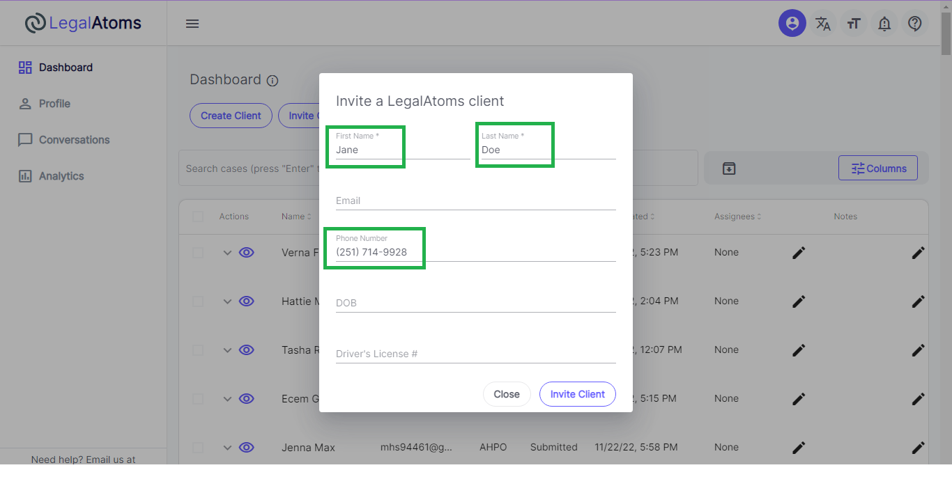Expand actions chevron in Jenna Max's row
The image size is (952, 486).
click(227, 448)
